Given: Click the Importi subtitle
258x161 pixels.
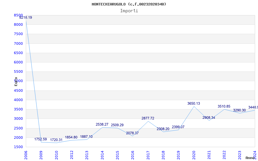Looking at the screenshot, I should coord(129,11).
